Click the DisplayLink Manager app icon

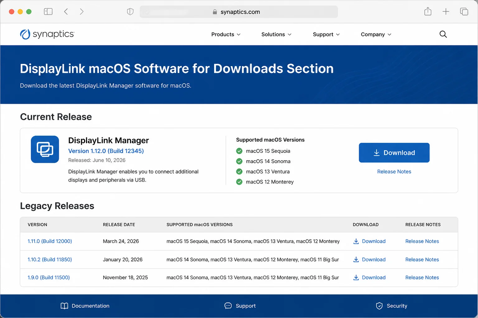(x=45, y=149)
